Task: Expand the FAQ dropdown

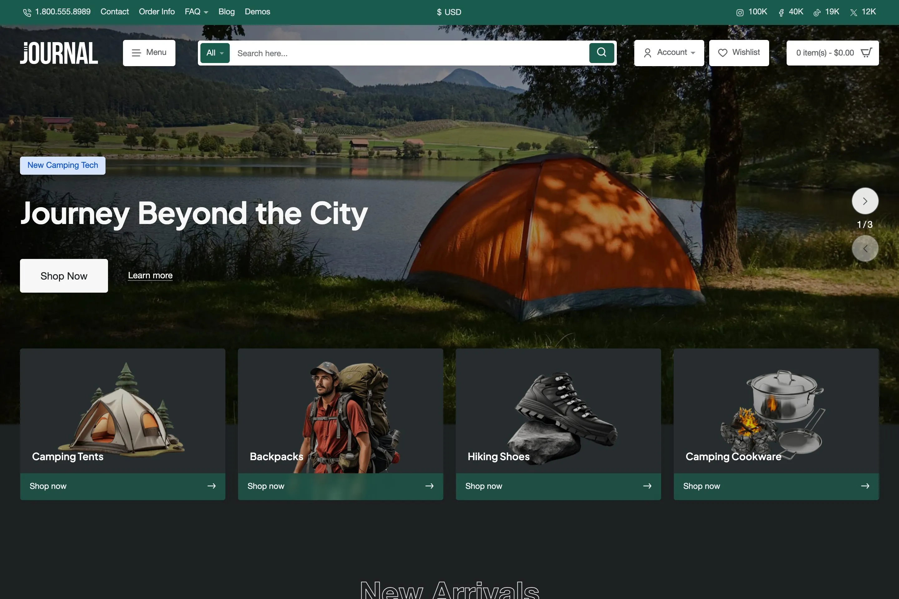Action: tap(196, 12)
